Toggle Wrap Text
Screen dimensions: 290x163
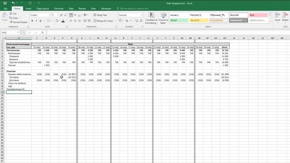click(100, 15)
